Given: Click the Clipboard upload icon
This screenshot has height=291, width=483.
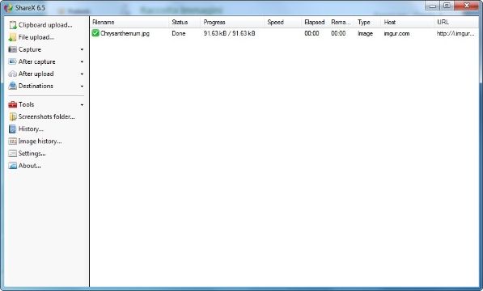Looking at the screenshot, I should (13, 25).
